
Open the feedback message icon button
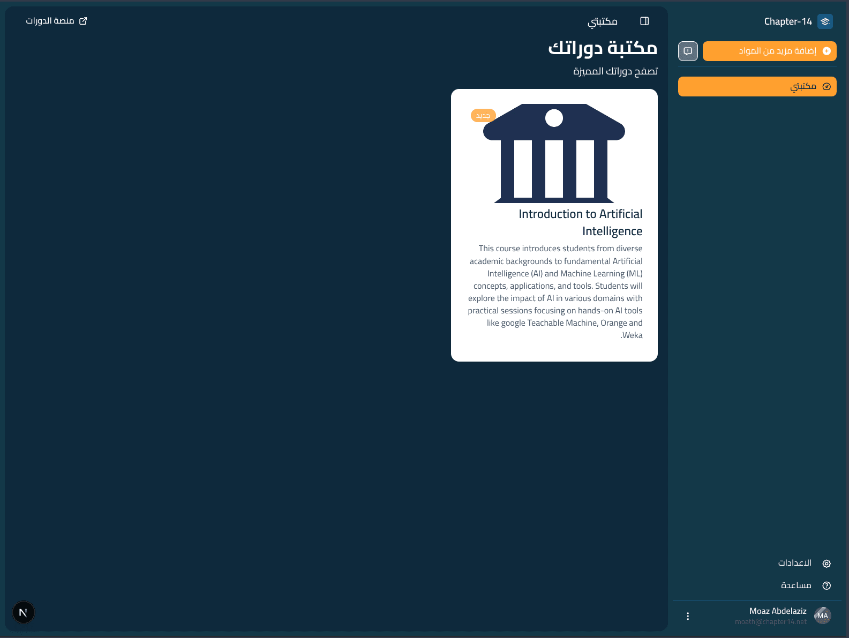(x=688, y=51)
